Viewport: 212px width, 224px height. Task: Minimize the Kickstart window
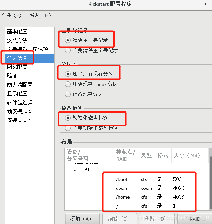(x=193, y=4)
